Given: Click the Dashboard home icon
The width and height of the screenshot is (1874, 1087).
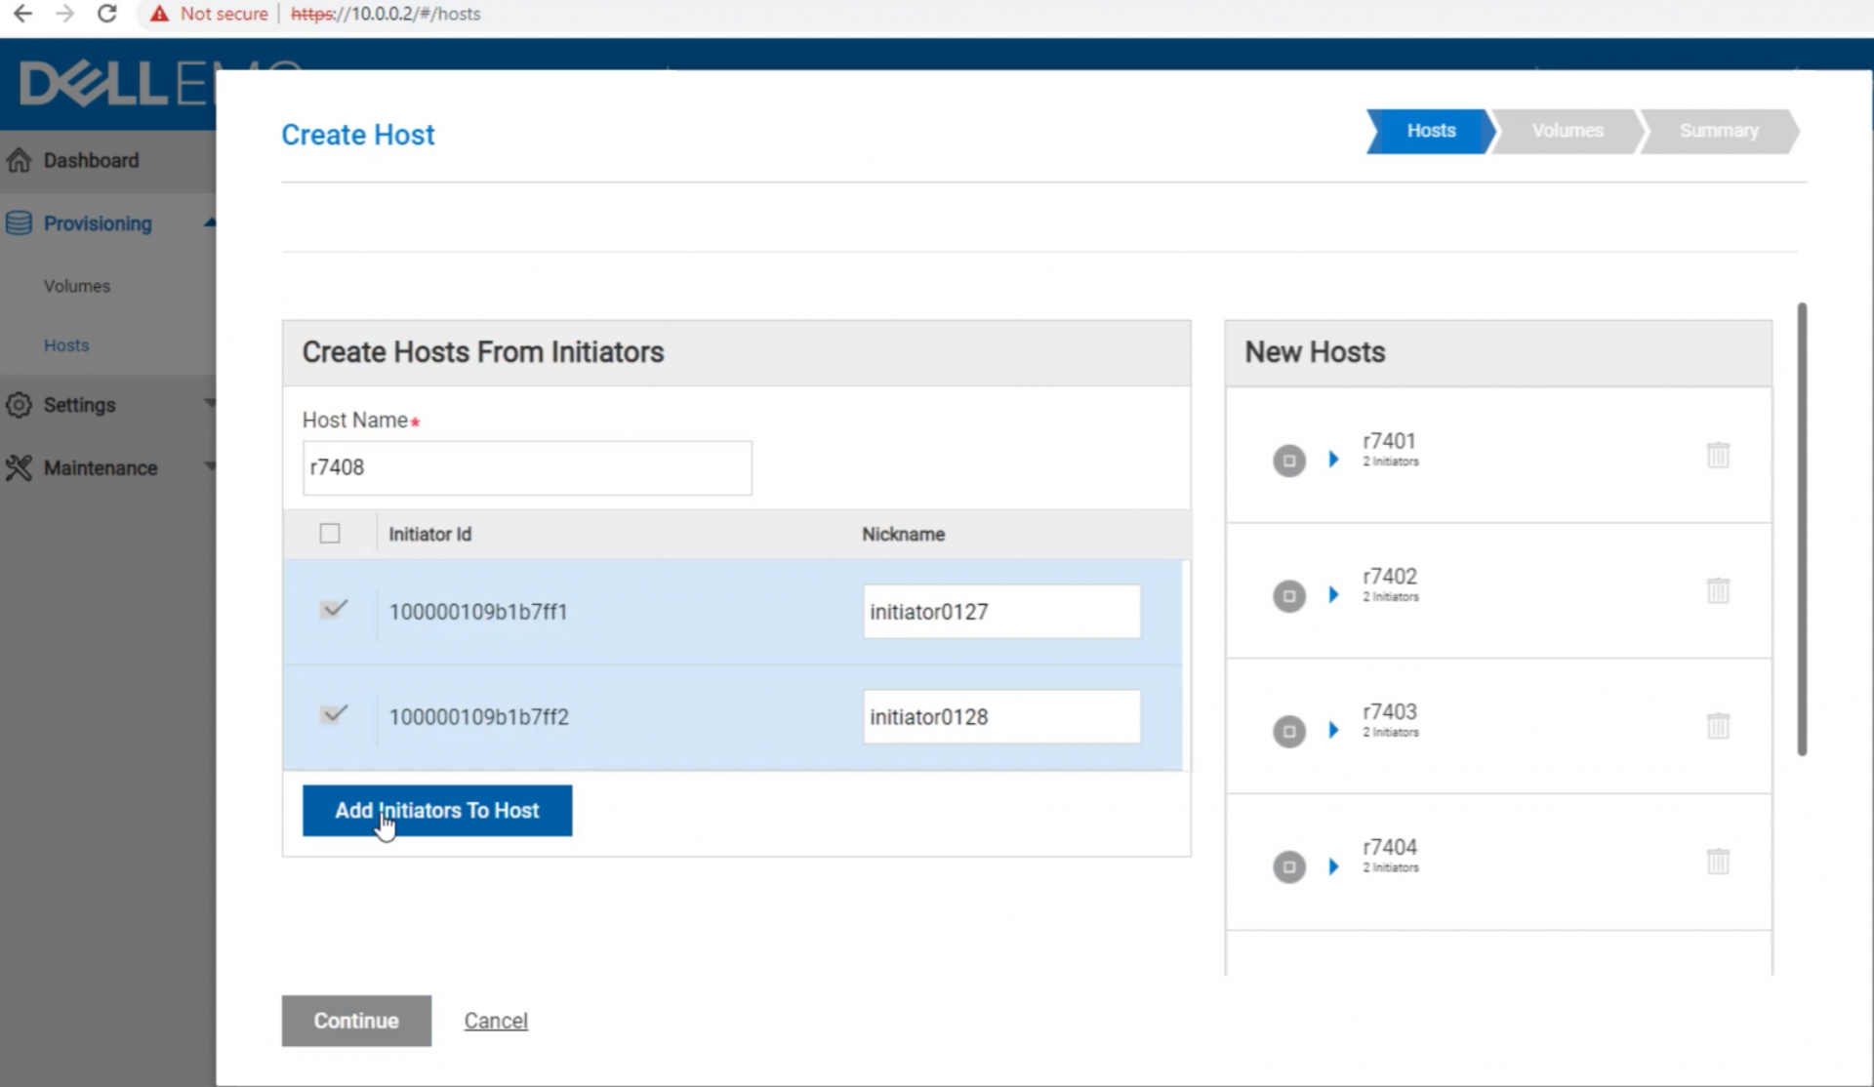Looking at the screenshot, I should (x=19, y=160).
